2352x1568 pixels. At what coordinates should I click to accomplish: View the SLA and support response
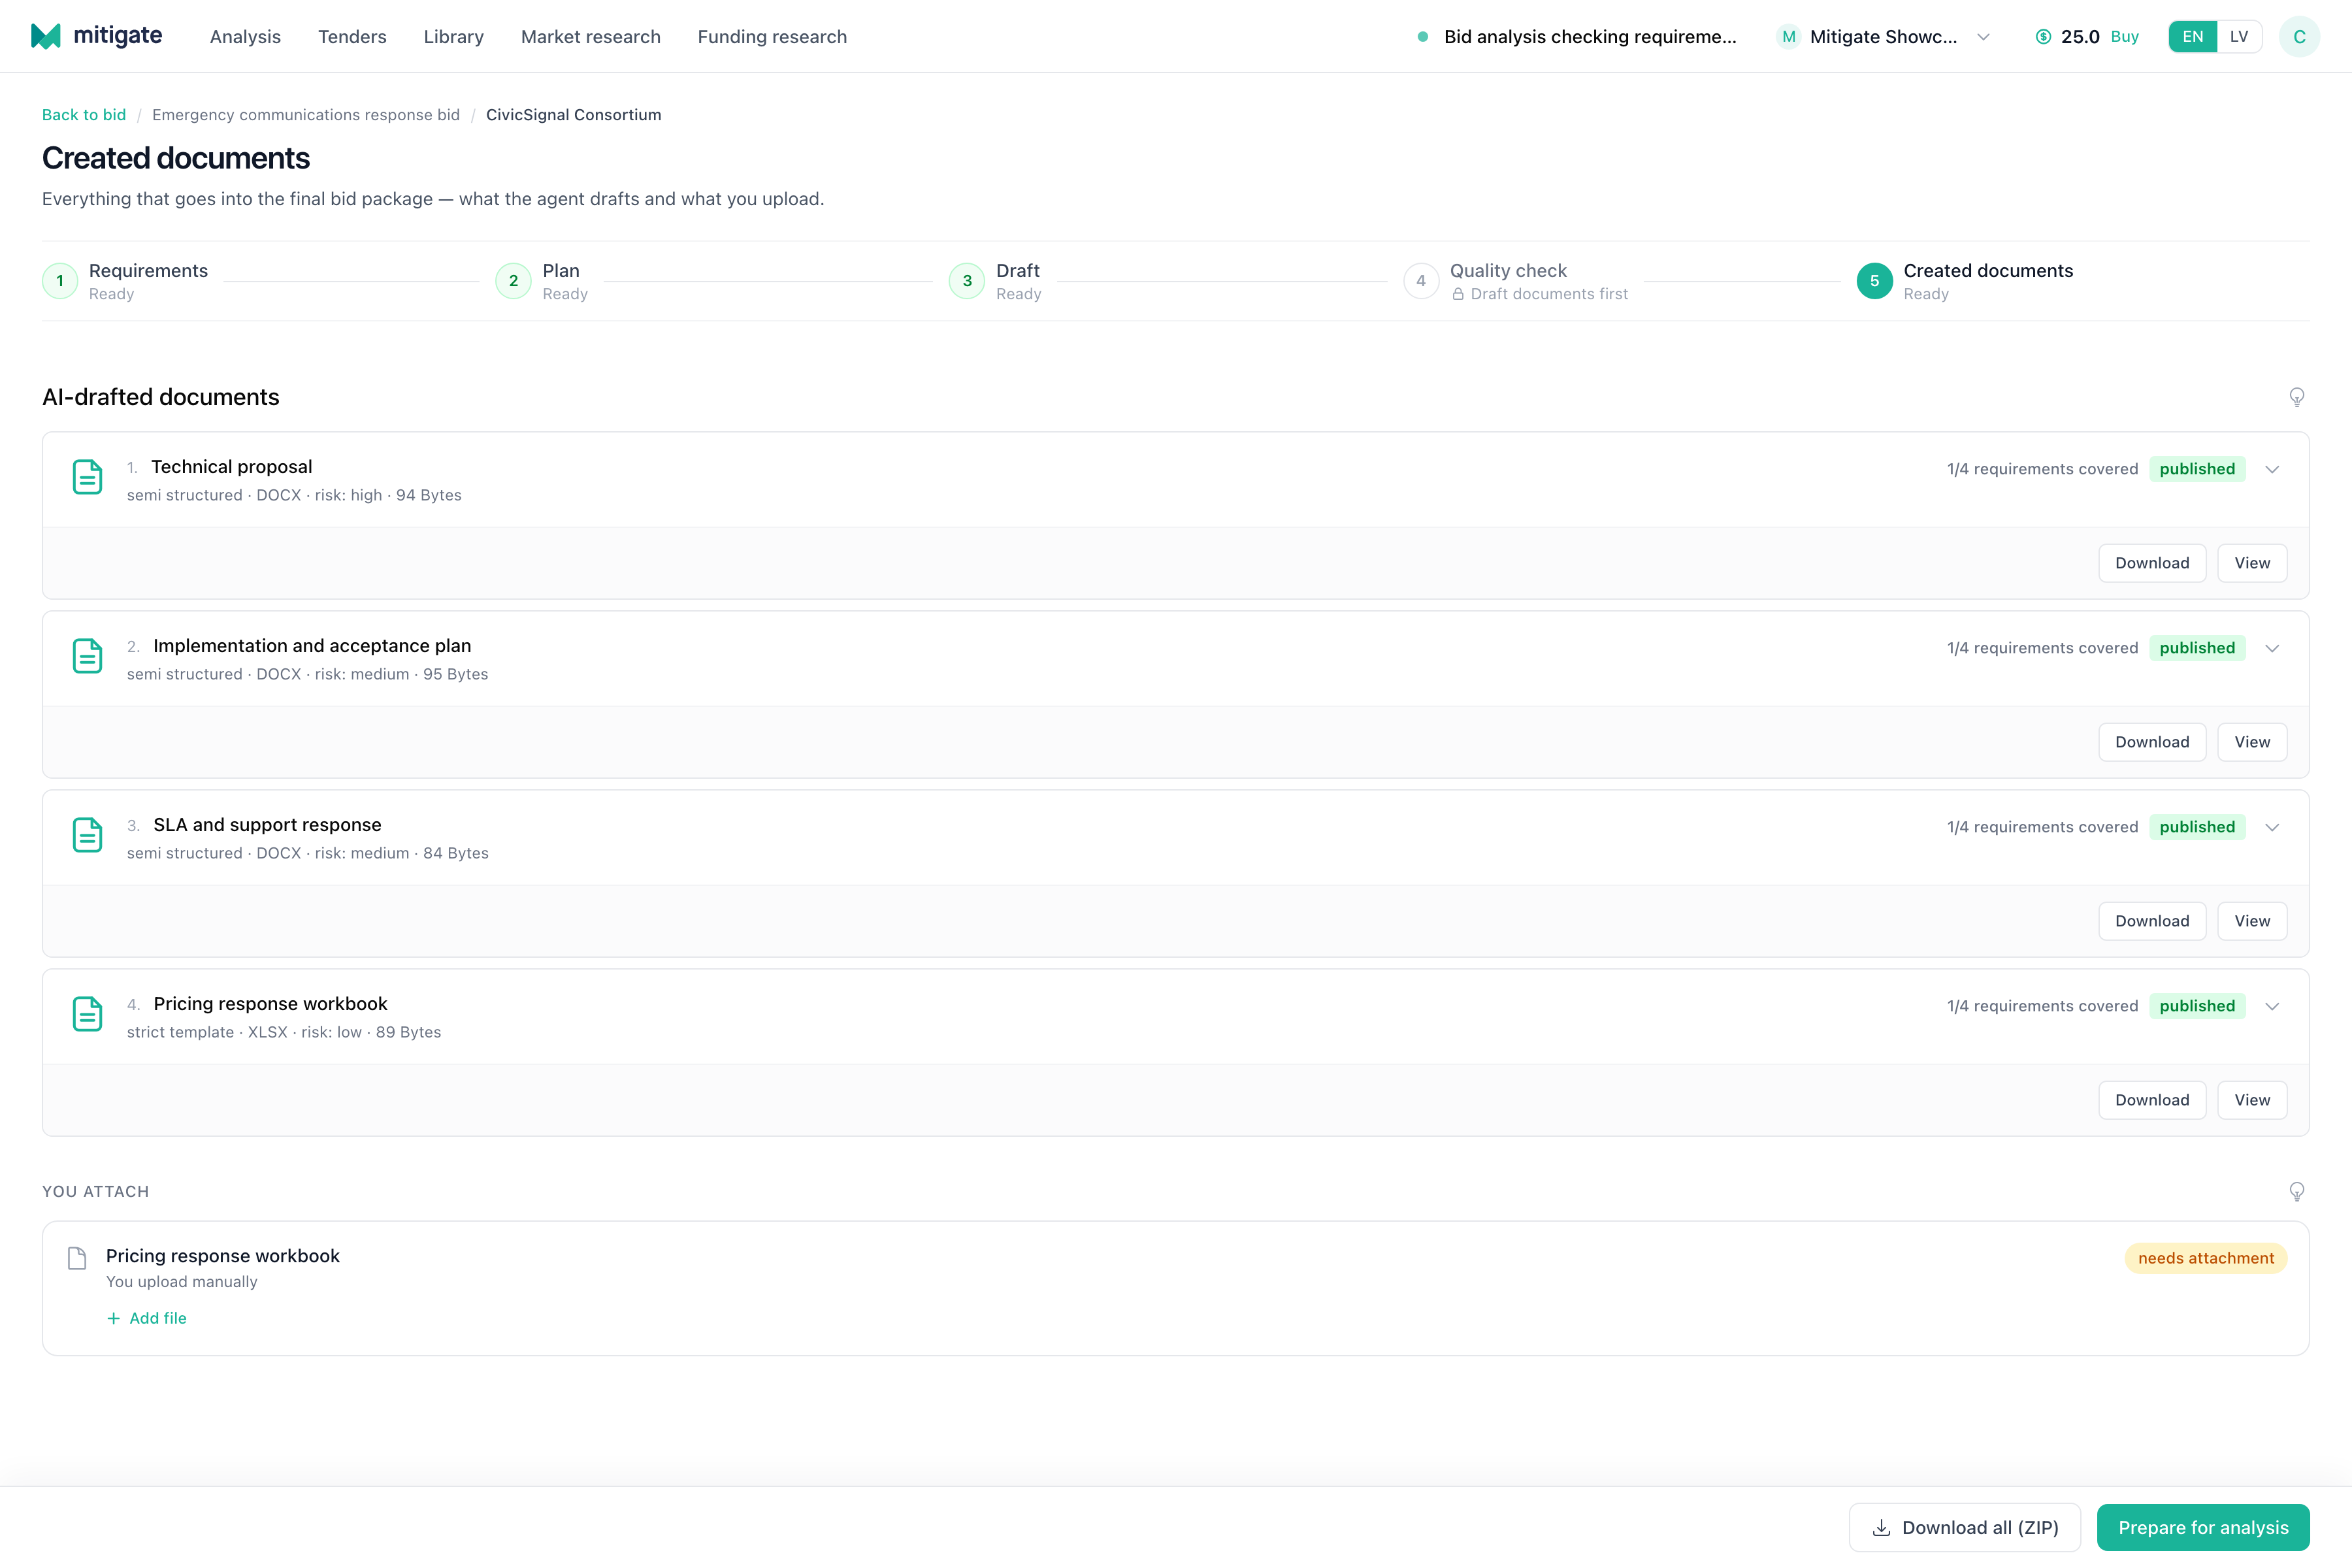[2252, 921]
